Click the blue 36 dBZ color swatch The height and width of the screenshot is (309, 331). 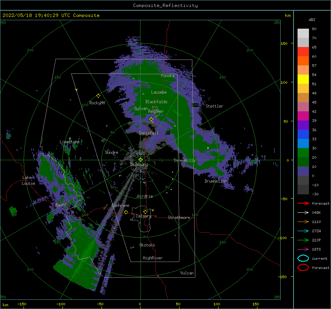303,134
